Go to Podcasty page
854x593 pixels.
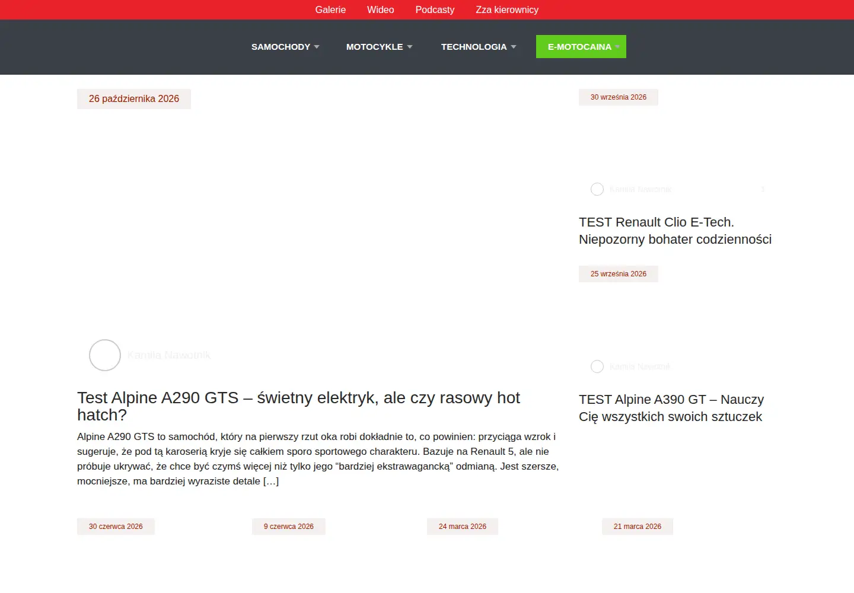[435, 9]
